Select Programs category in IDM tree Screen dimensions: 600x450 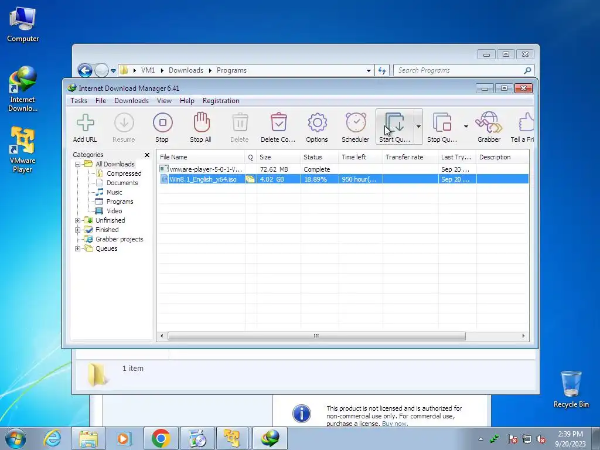click(120, 202)
